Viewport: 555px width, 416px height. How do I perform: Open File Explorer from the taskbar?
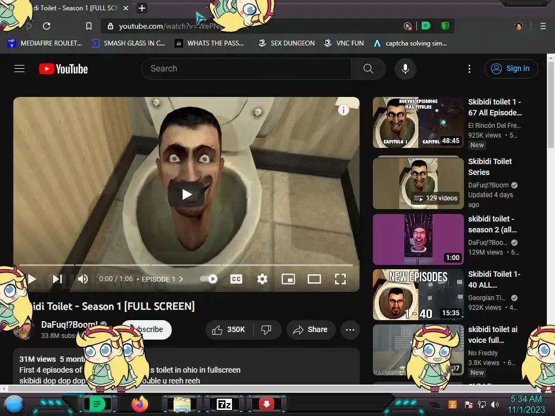click(182, 404)
